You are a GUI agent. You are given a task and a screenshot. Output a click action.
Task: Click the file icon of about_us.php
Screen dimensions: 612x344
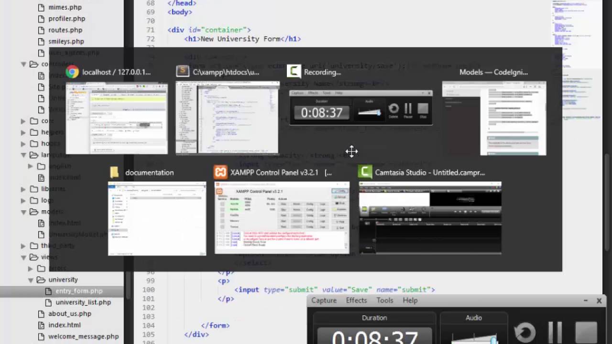pyautogui.click(x=41, y=314)
